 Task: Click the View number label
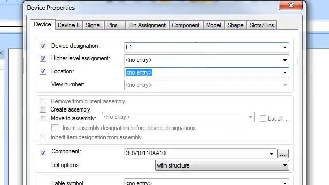coord(67,84)
